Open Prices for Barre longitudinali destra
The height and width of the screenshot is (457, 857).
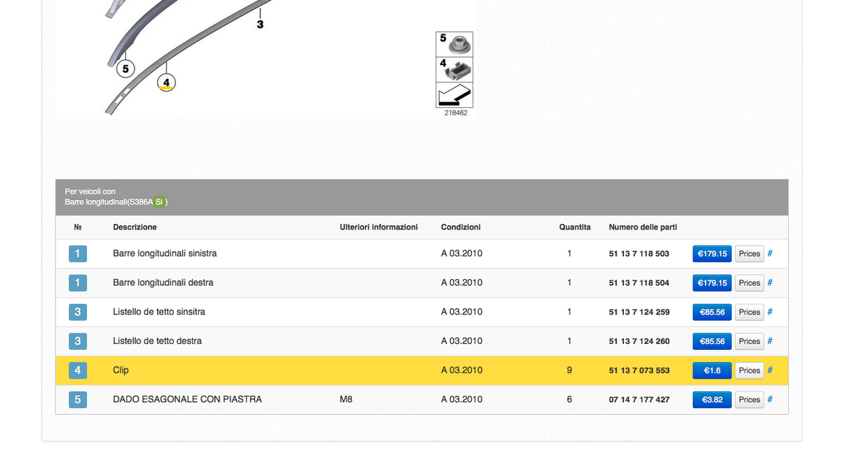click(x=749, y=283)
